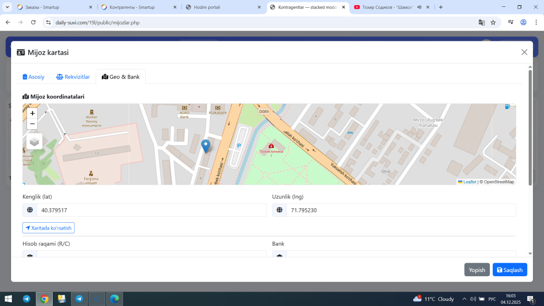Close the Hodim portali tab

pyautogui.click(x=259, y=7)
